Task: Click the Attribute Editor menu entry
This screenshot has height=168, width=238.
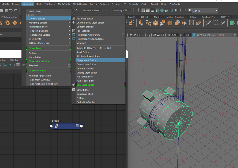Action: 100,18
